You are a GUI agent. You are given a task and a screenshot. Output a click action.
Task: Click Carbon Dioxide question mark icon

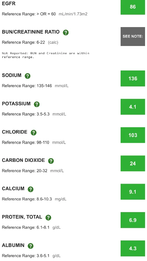click(x=51, y=161)
